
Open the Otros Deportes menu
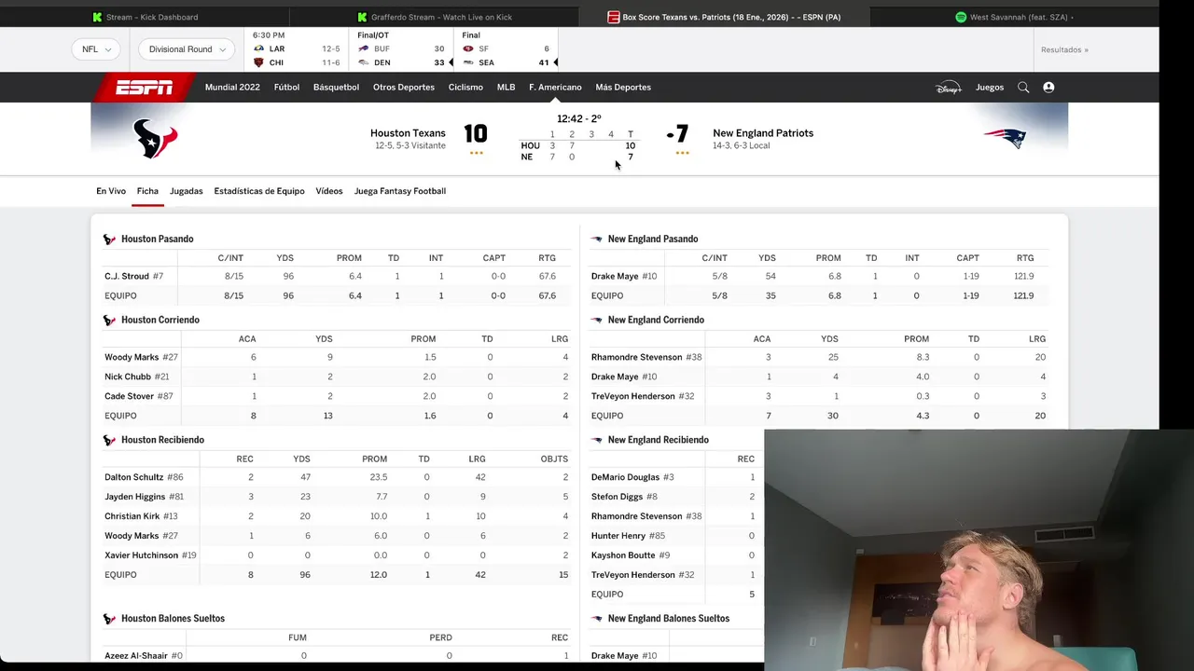(404, 88)
